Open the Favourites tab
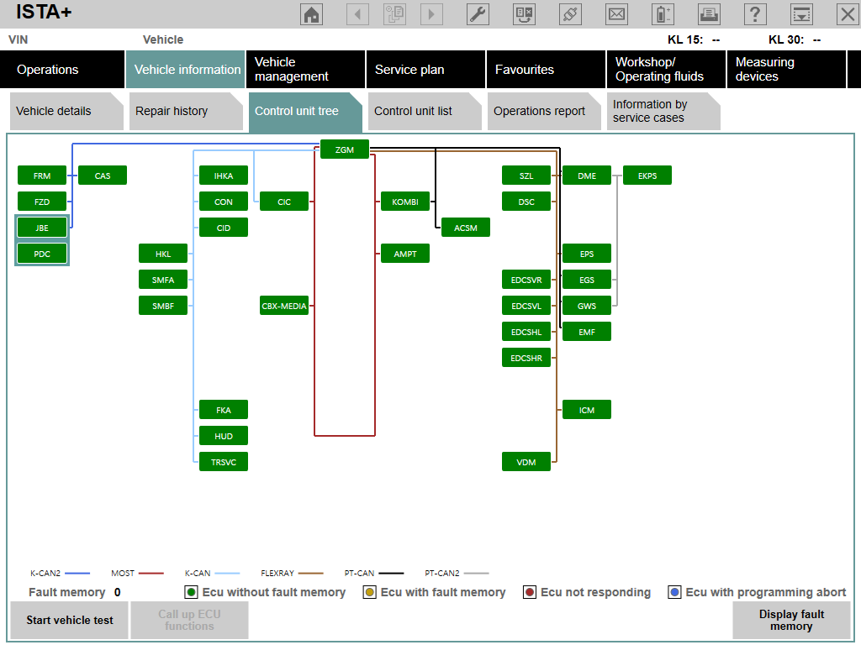The height and width of the screenshot is (645, 861). point(546,70)
